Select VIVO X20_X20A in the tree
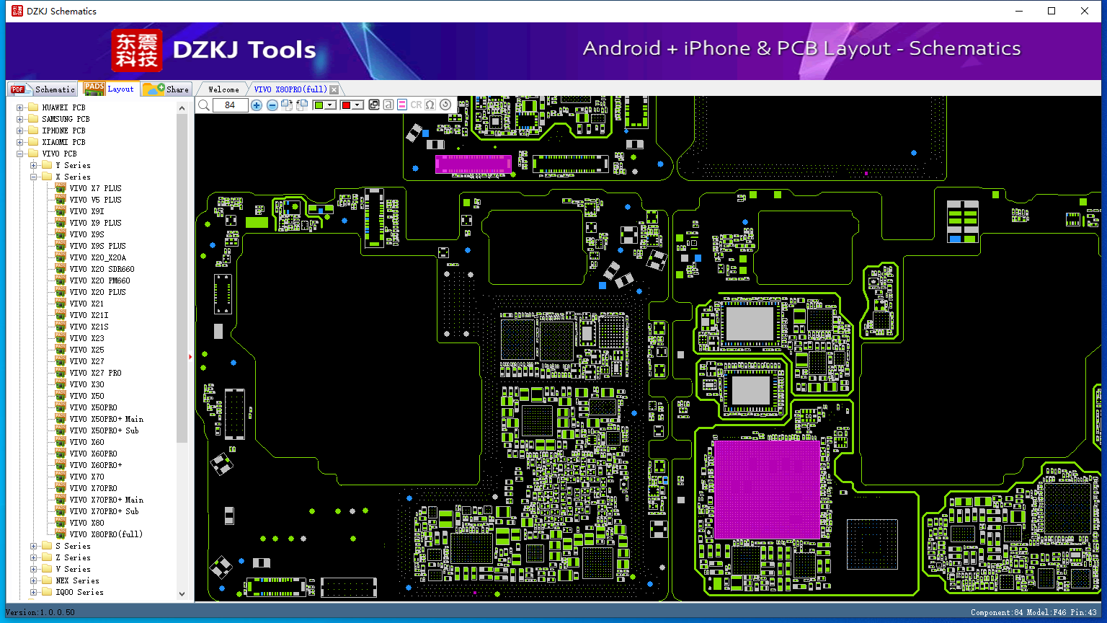The image size is (1107, 623). tap(97, 257)
